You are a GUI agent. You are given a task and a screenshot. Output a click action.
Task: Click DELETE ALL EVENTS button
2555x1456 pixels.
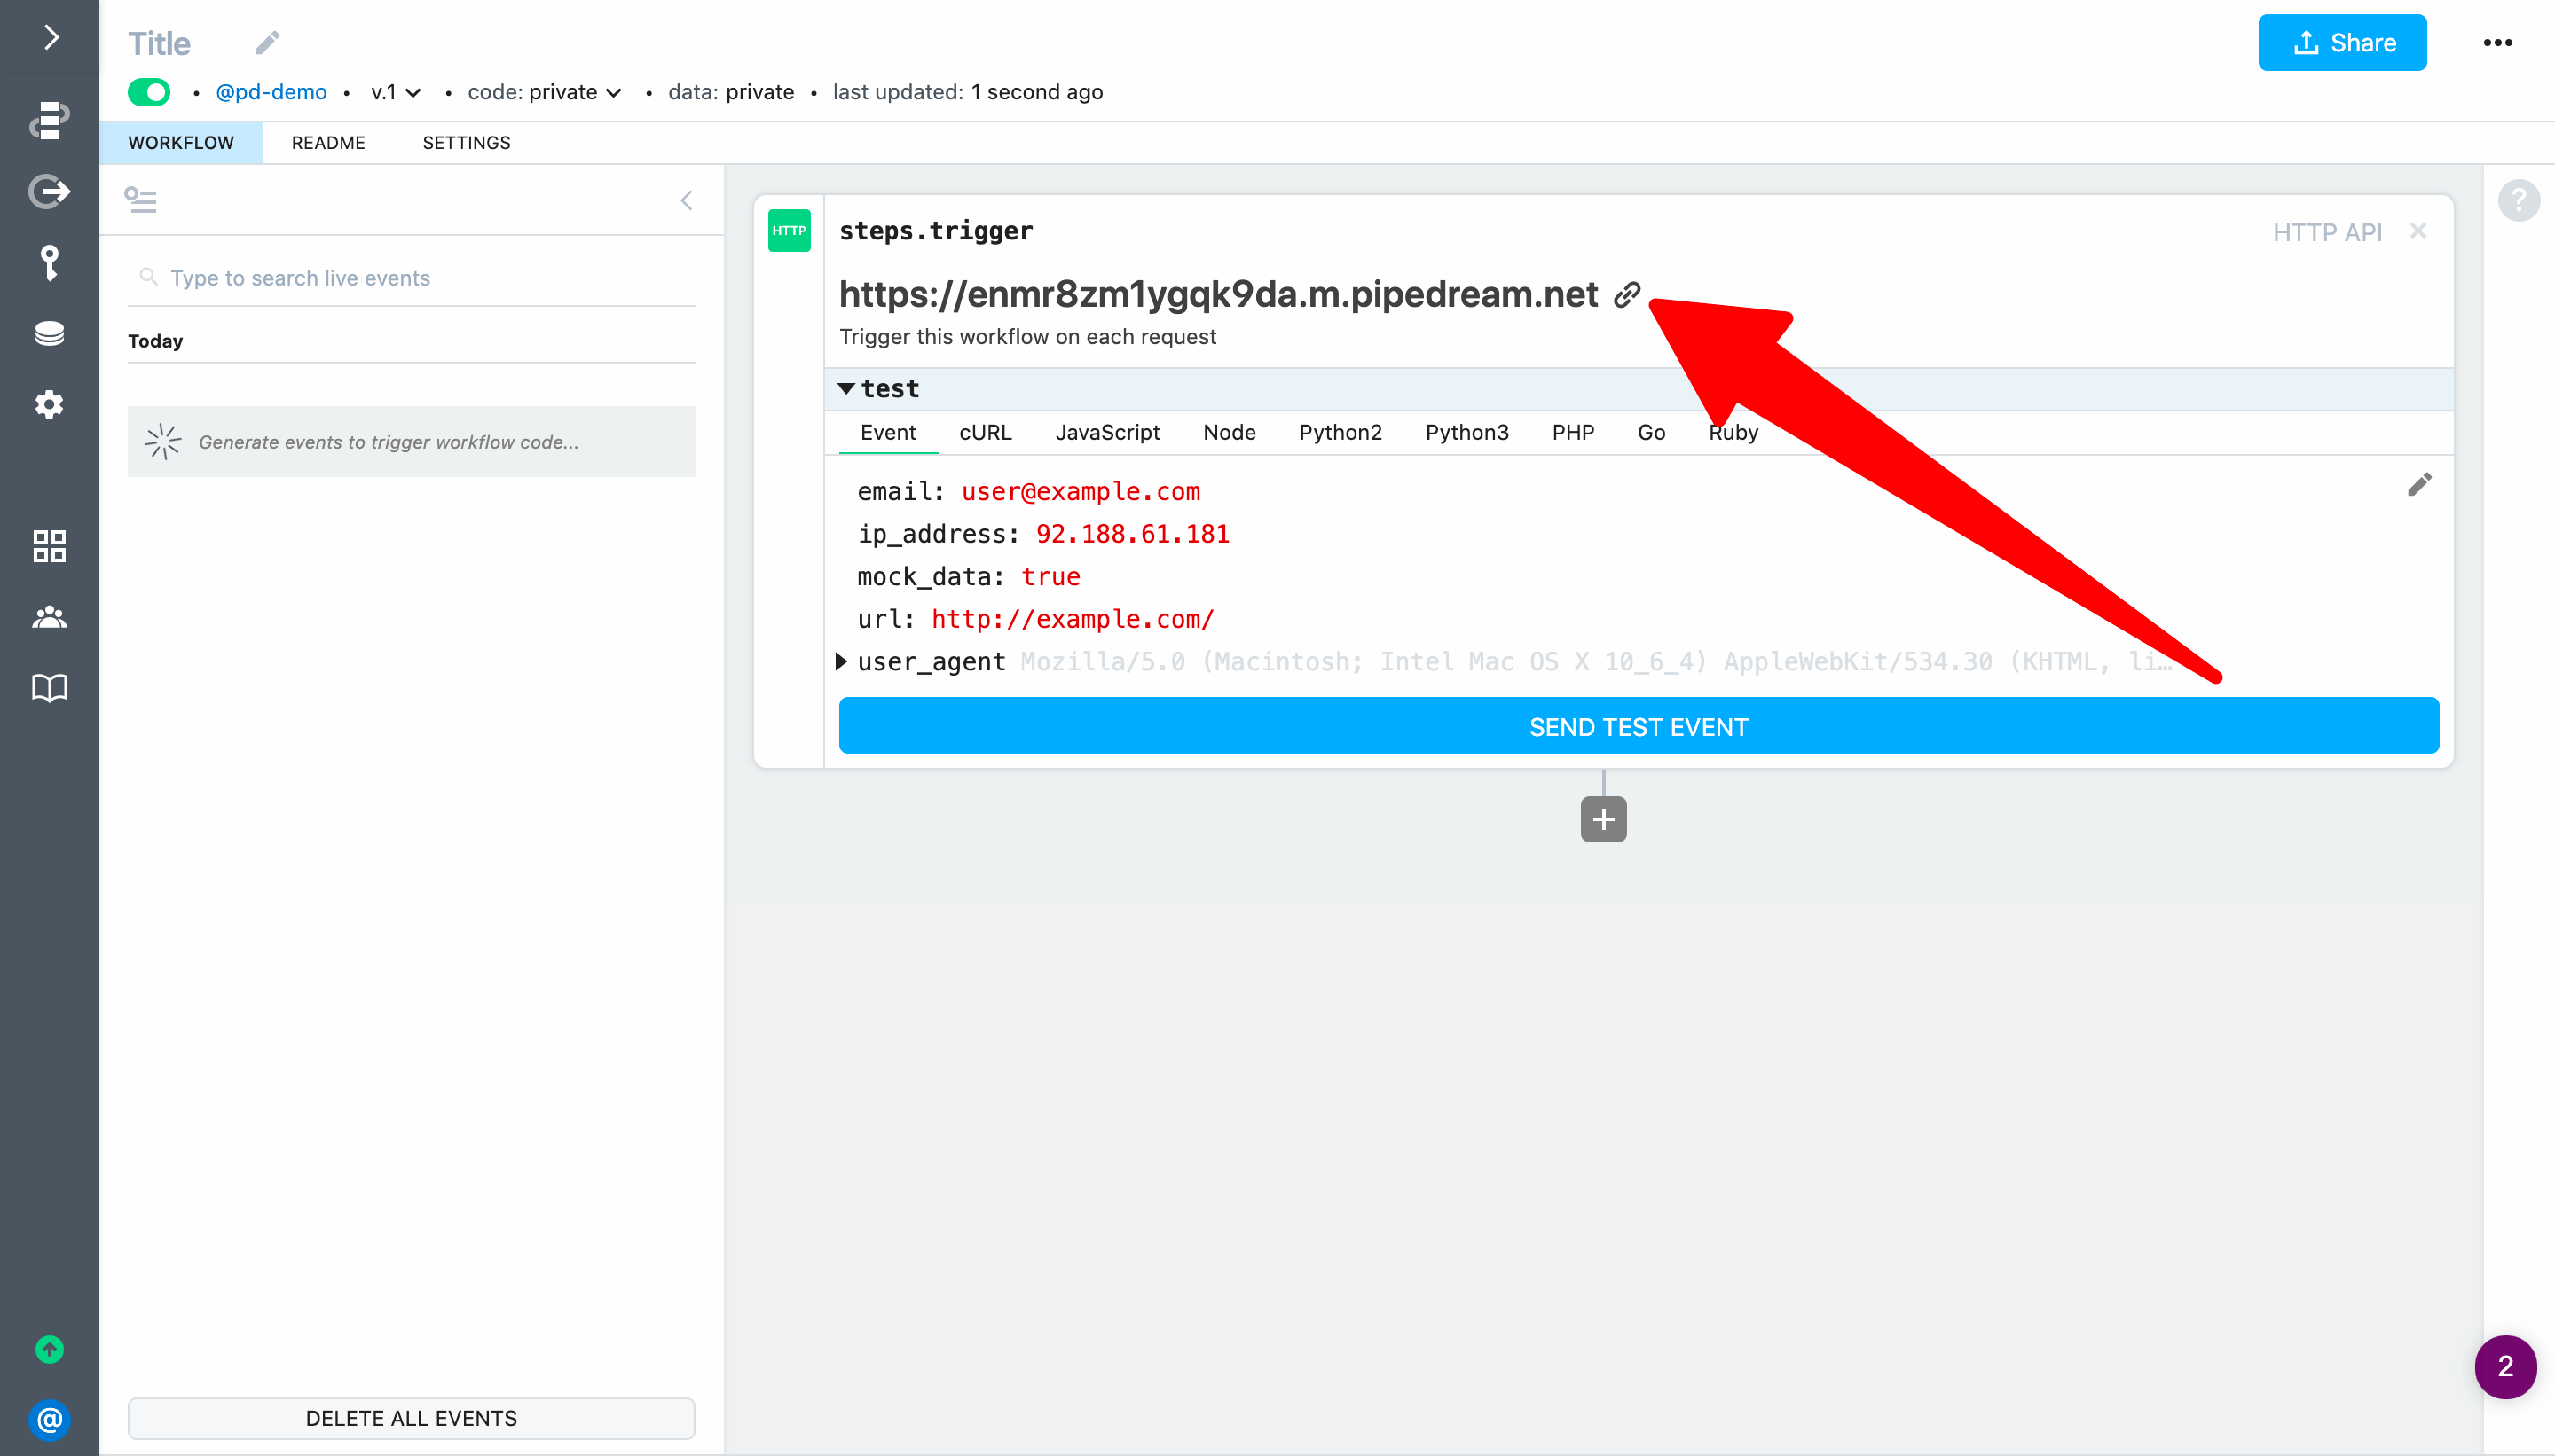point(411,1418)
